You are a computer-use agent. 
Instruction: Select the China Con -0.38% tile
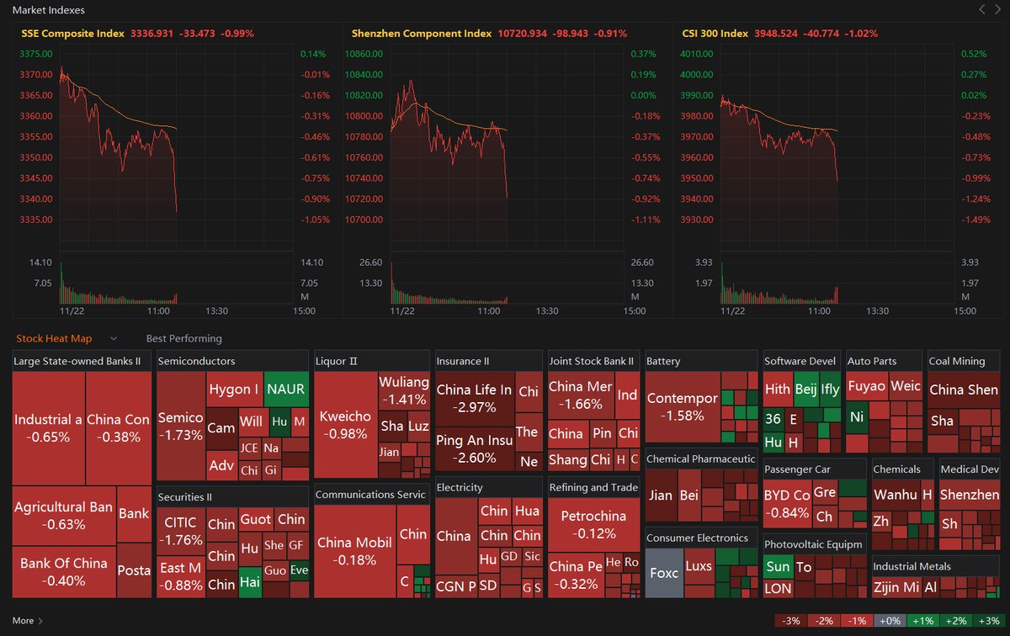(x=119, y=428)
